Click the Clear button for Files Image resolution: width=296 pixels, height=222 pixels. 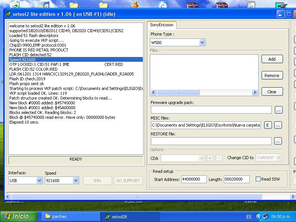(x=272, y=91)
